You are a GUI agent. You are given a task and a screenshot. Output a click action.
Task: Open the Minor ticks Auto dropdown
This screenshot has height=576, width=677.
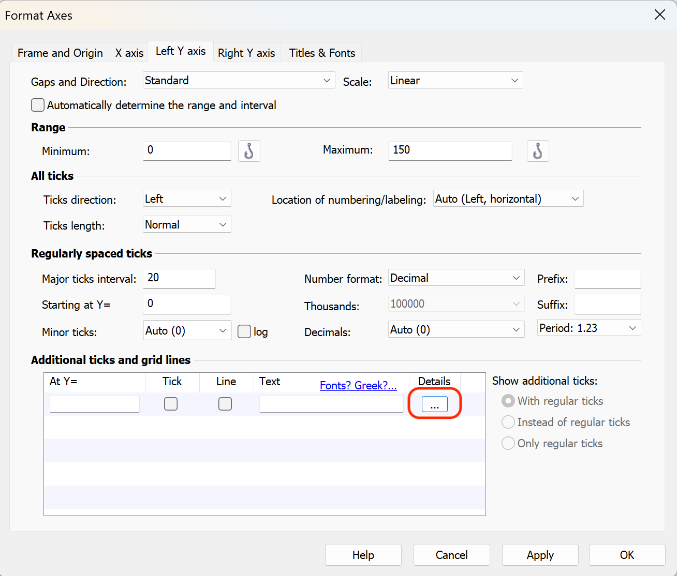tap(186, 330)
